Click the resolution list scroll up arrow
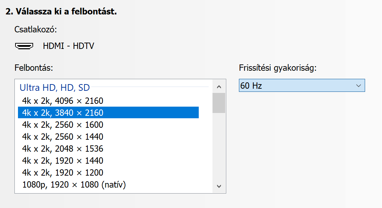The height and width of the screenshot is (208, 382). (219, 87)
